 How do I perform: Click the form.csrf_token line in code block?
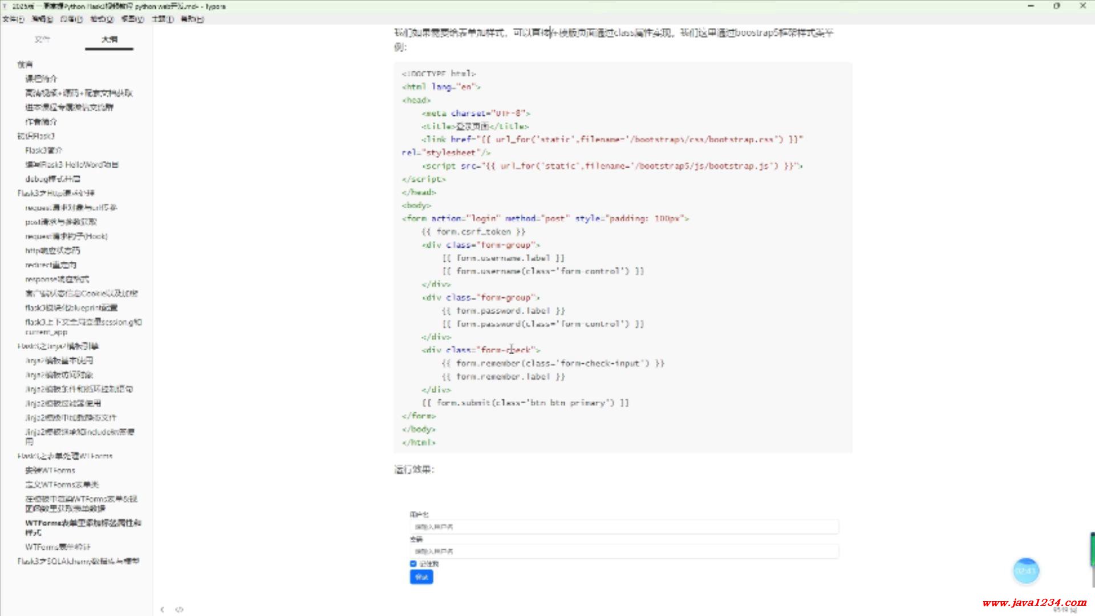(473, 232)
